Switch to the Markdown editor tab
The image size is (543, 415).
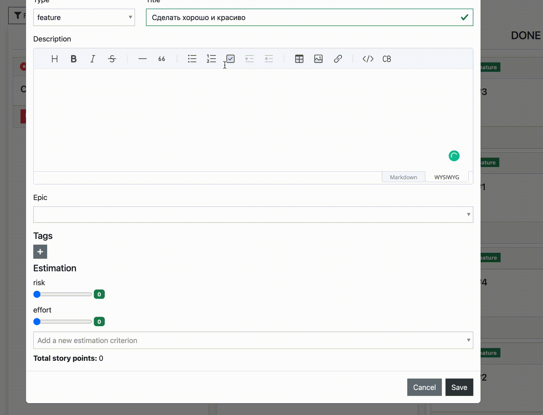pos(403,177)
